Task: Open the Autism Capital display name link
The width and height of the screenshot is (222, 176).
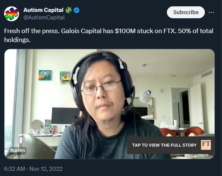Action: tap(44, 10)
